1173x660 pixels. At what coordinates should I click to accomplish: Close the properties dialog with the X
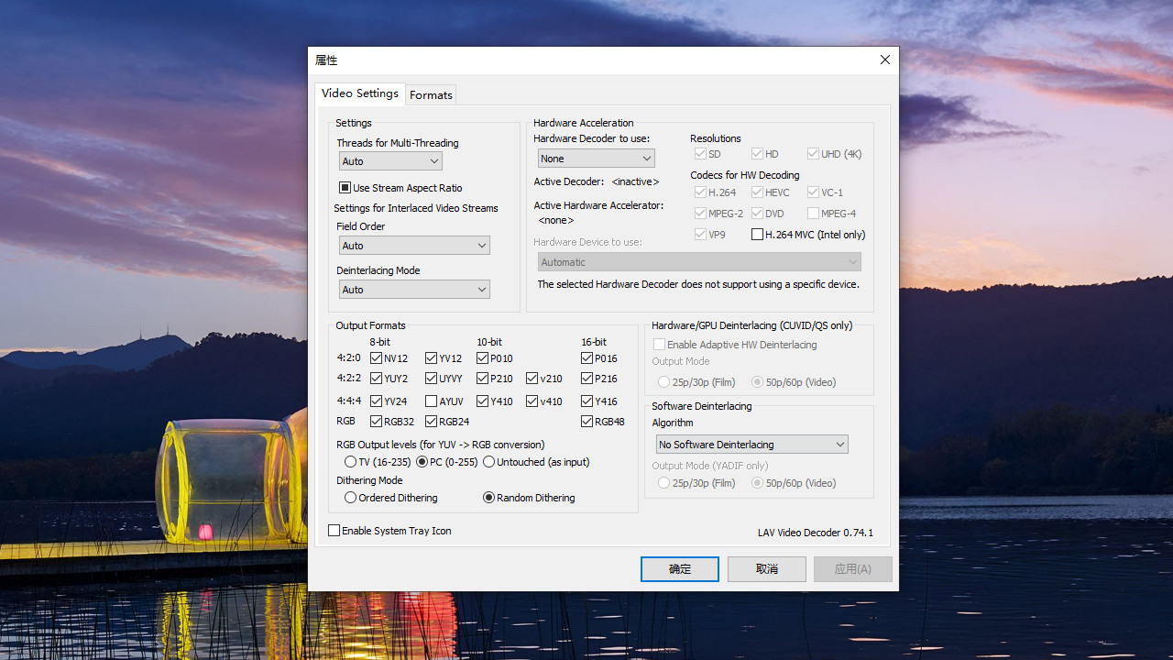(884, 60)
